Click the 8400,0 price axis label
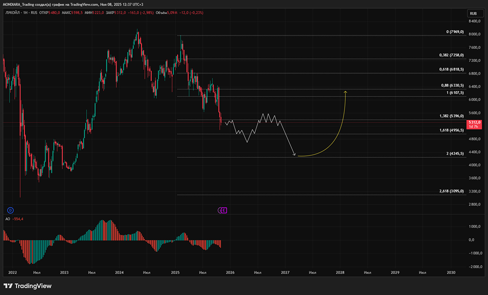Screen dimensions: 488x295 click(475, 21)
